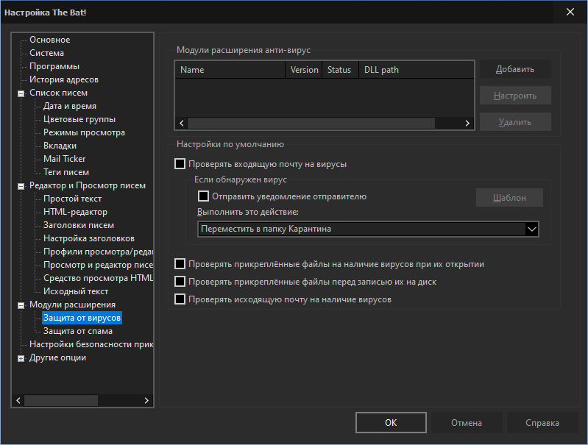588x445 pixels.
Task: Select 'Система' in the settings tree
Action: click(47, 53)
